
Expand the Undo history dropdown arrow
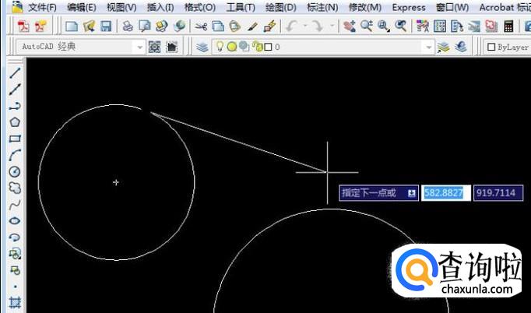(305, 26)
